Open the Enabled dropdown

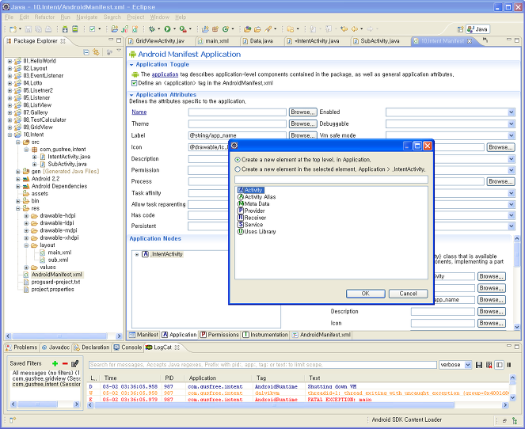coord(512,112)
